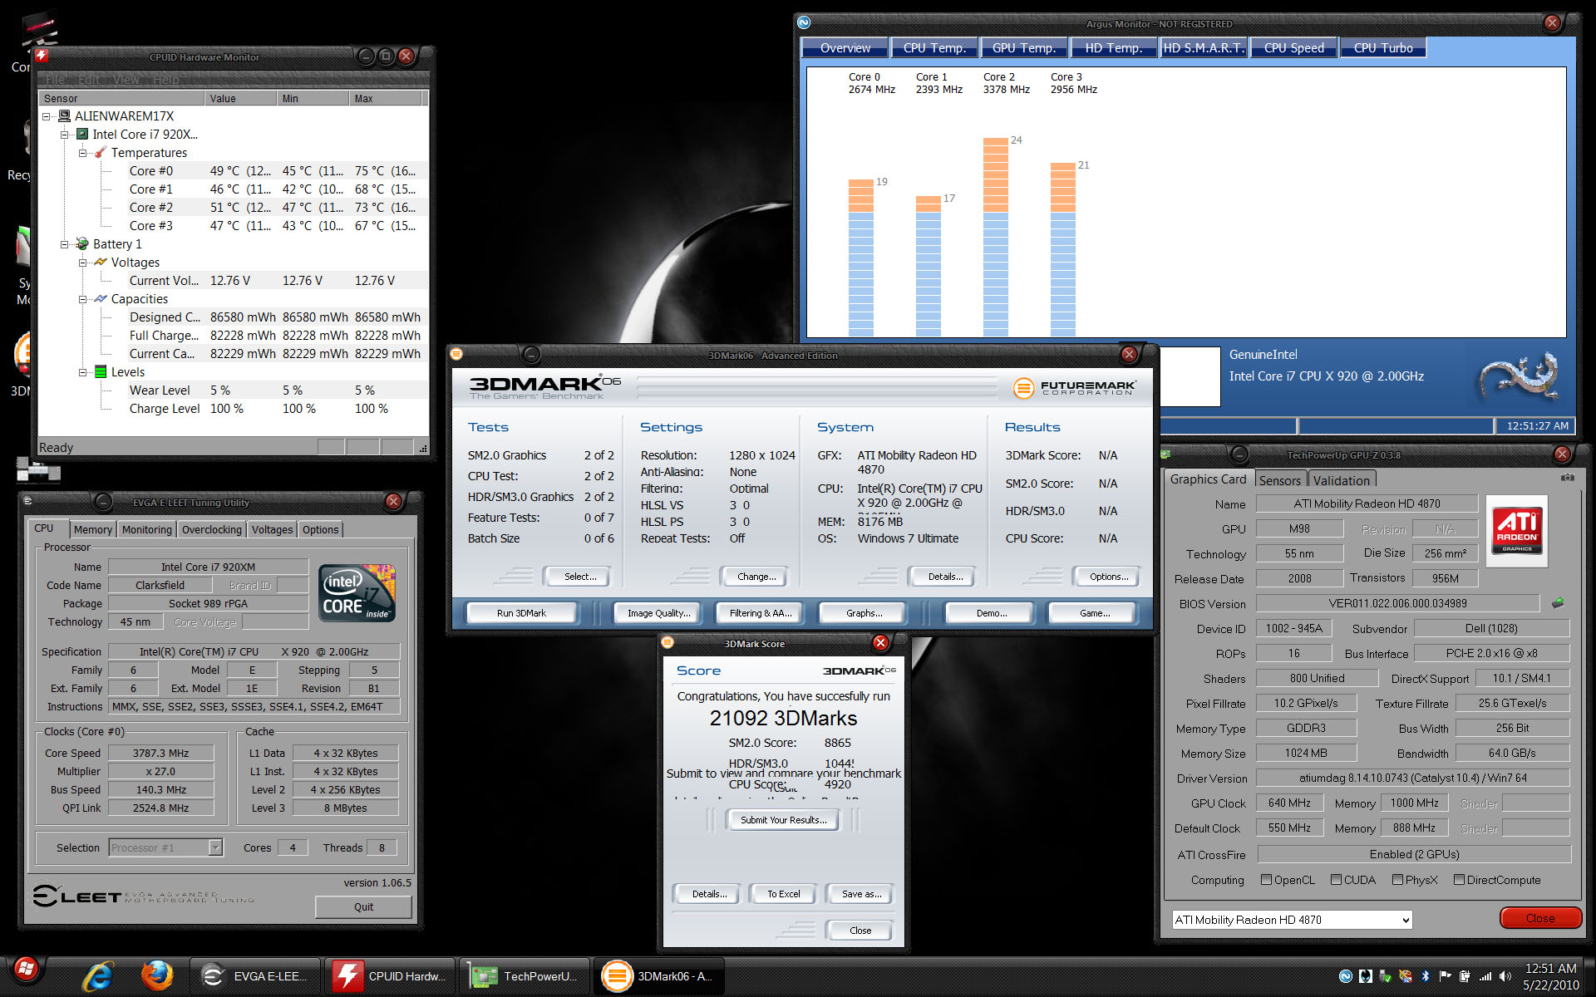
Task: Click 3DMark06 Filtering & AA button
Action: [x=761, y=613]
